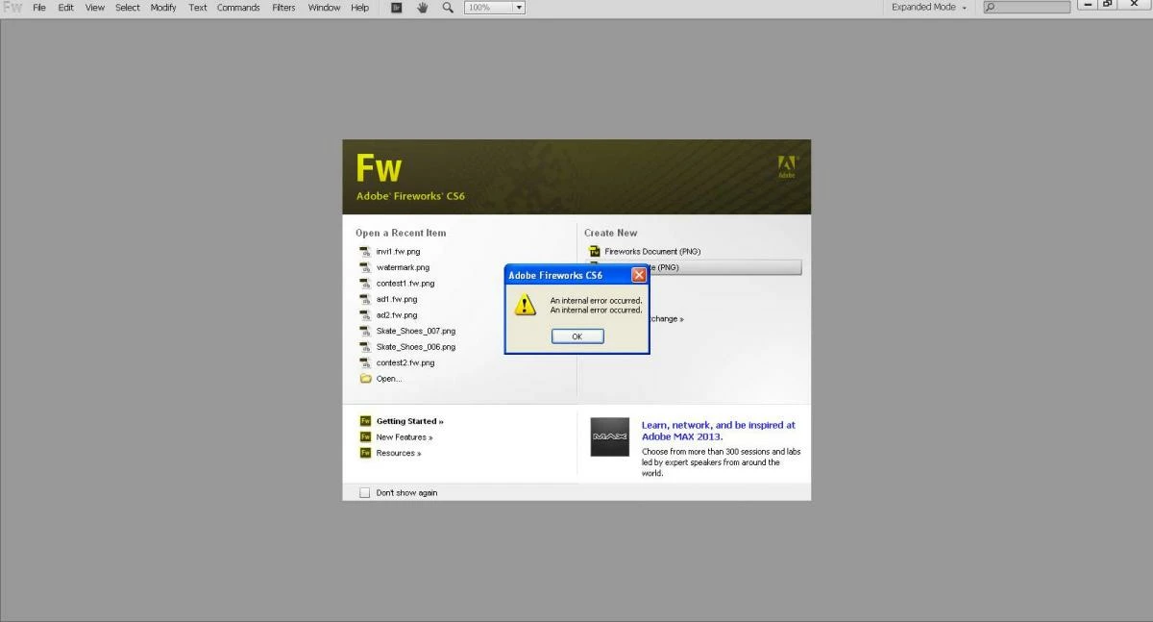Open recent file ad1.fw.png
The height and width of the screenshot is (622, 1153).
pyautogui.click(x=397, y=299)
